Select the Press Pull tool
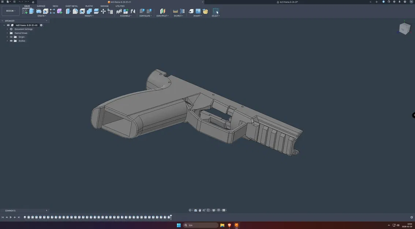 pos(68,11)
